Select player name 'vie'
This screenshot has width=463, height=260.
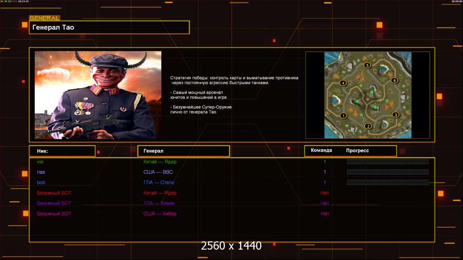click(x=40, y=162)
